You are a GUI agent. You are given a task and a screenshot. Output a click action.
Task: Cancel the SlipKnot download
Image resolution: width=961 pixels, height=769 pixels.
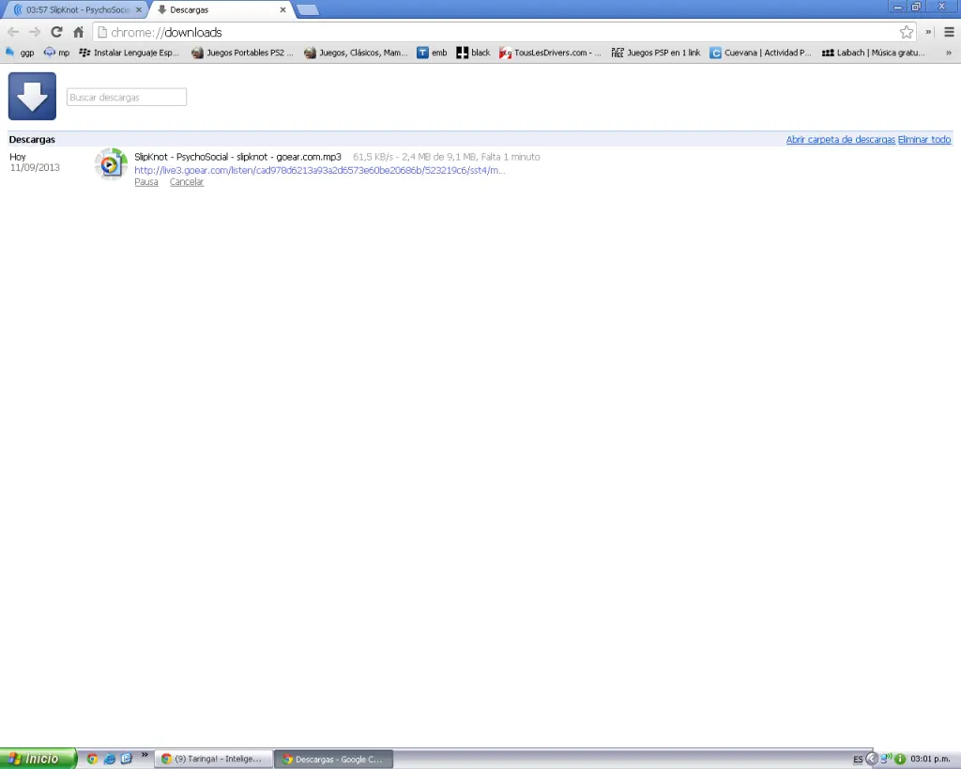[187, 182]
